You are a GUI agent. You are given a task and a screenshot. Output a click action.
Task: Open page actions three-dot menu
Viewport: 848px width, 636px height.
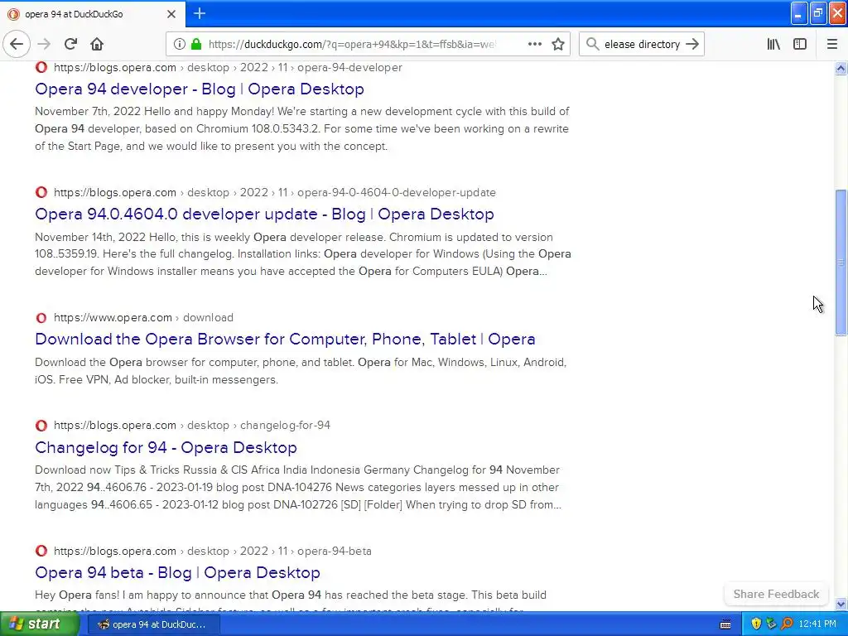click(x=534, y=44)
